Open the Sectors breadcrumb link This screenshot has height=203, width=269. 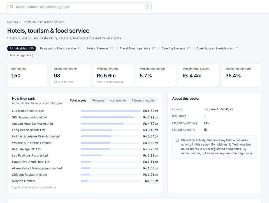click(x=12, y=22)
